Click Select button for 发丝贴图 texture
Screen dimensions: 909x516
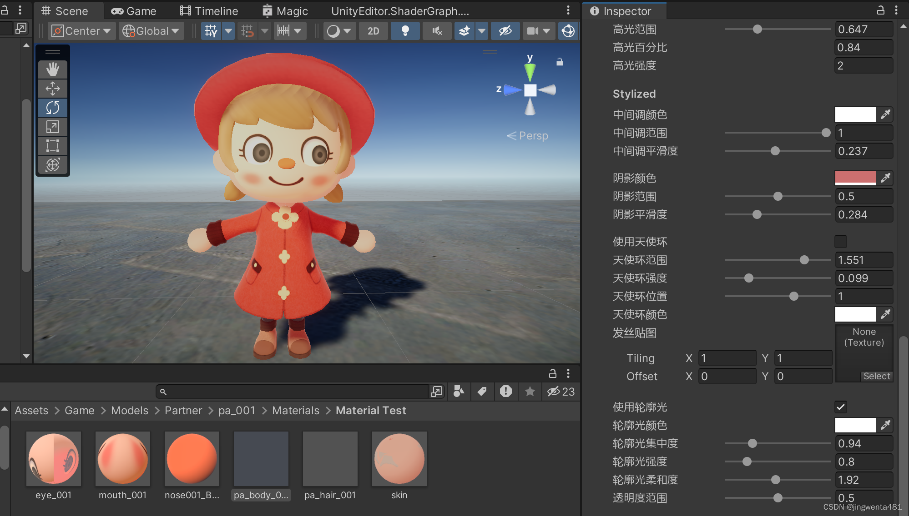876,376
